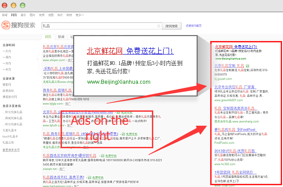Filter results to 一天内 time range
Image resolution: width=283 pixels, height=187 pixels.
(x=7, y=51)
